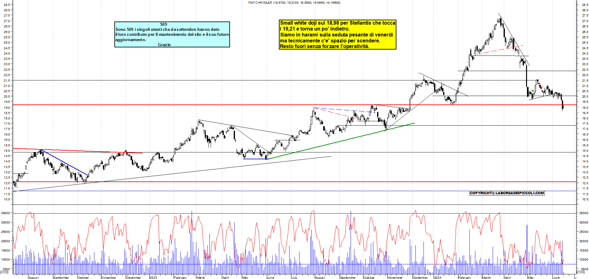Click the line starting "il loro contributo per il mantenimento"
The height and width of the screenshot is (279, 589).
click(172, 34)
